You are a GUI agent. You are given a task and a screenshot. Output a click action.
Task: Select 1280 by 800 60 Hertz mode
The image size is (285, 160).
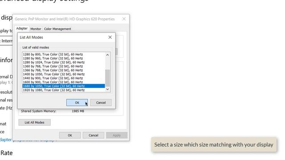click(63, 54)
